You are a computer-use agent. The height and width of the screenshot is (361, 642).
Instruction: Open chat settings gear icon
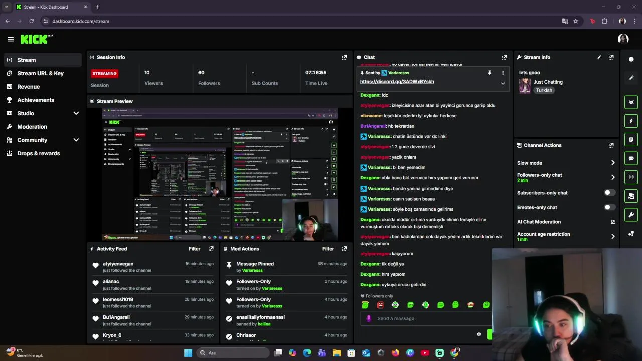pyautogui.click(x=479, y=334)
